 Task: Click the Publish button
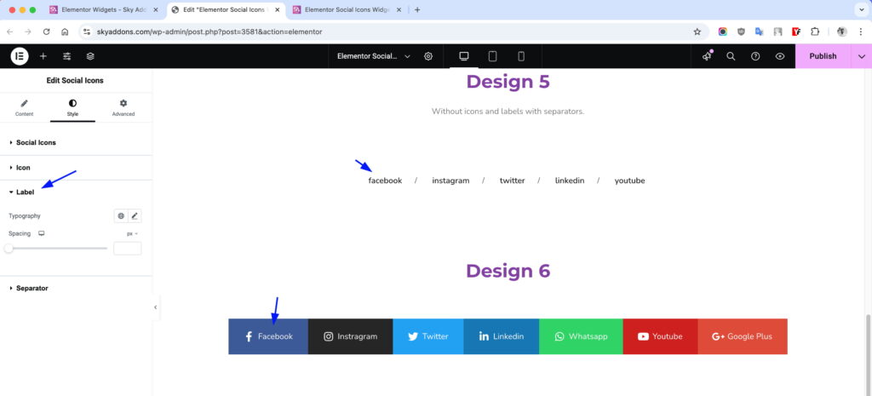tap(823, 56)
